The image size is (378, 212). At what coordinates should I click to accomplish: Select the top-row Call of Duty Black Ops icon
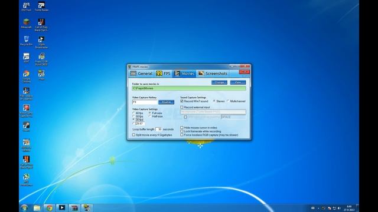(41, 25)
